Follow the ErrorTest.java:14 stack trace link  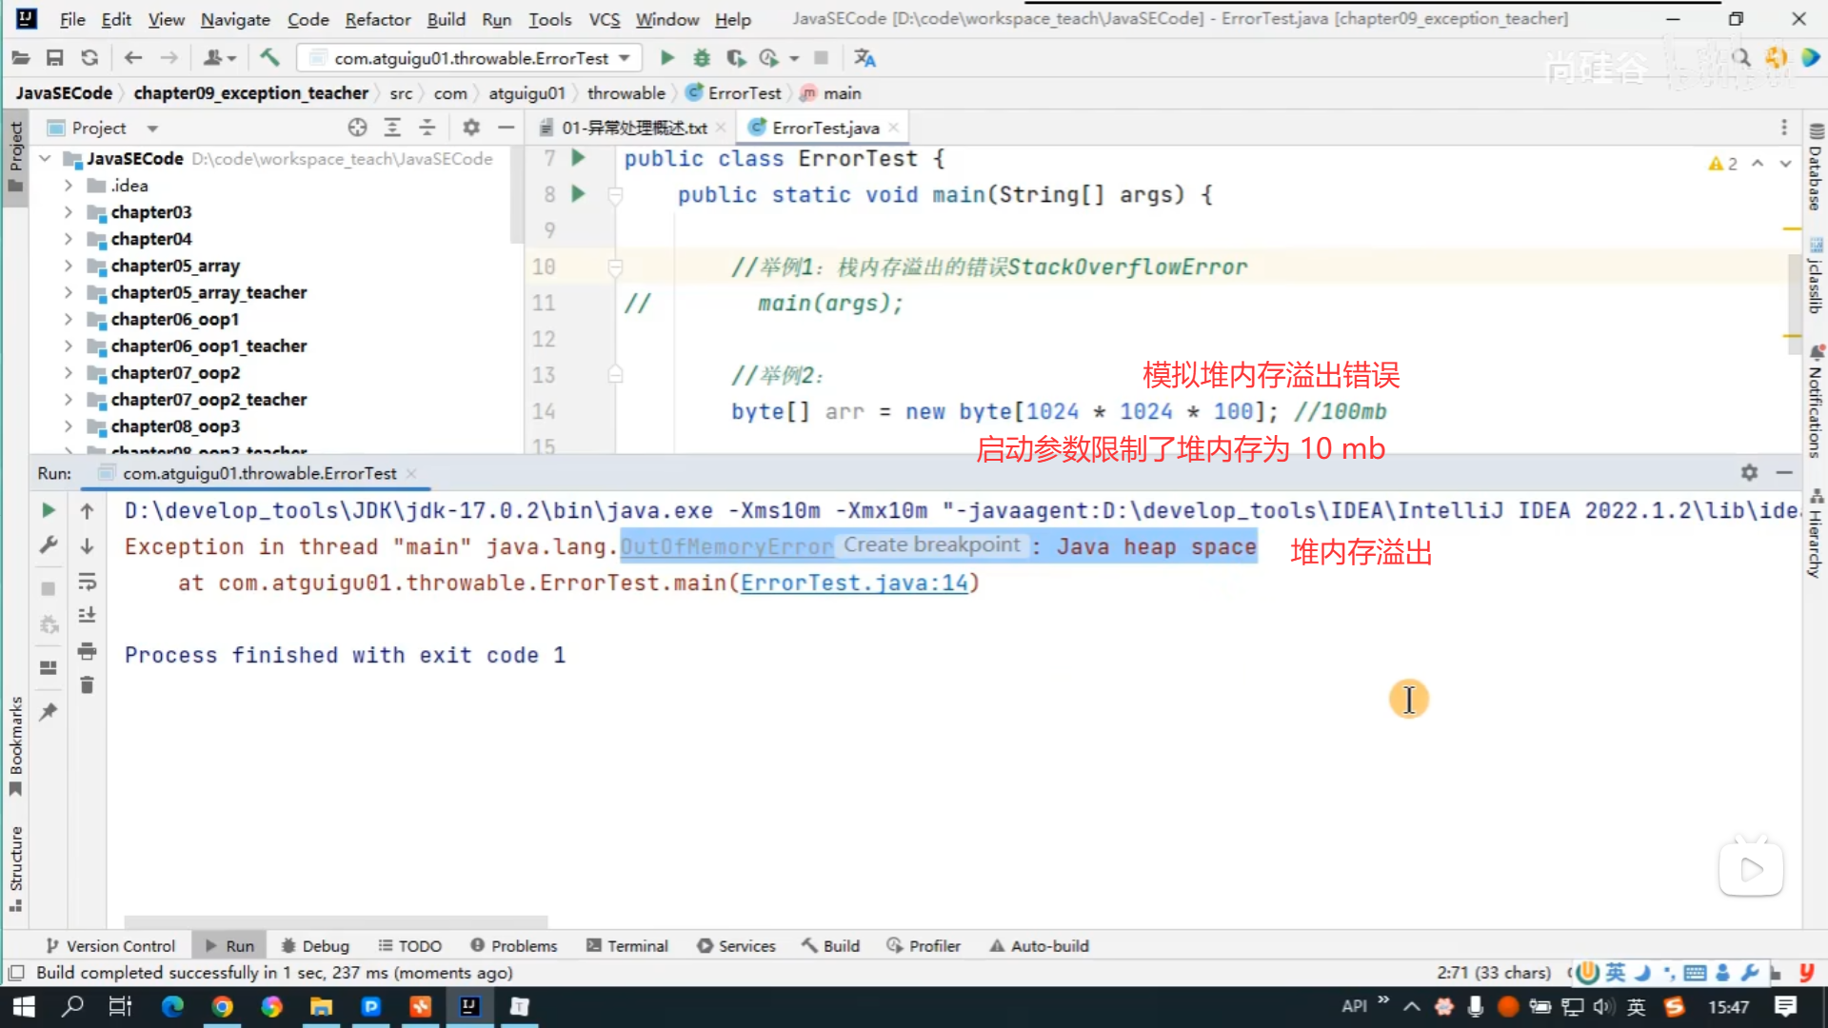(854, 583)
